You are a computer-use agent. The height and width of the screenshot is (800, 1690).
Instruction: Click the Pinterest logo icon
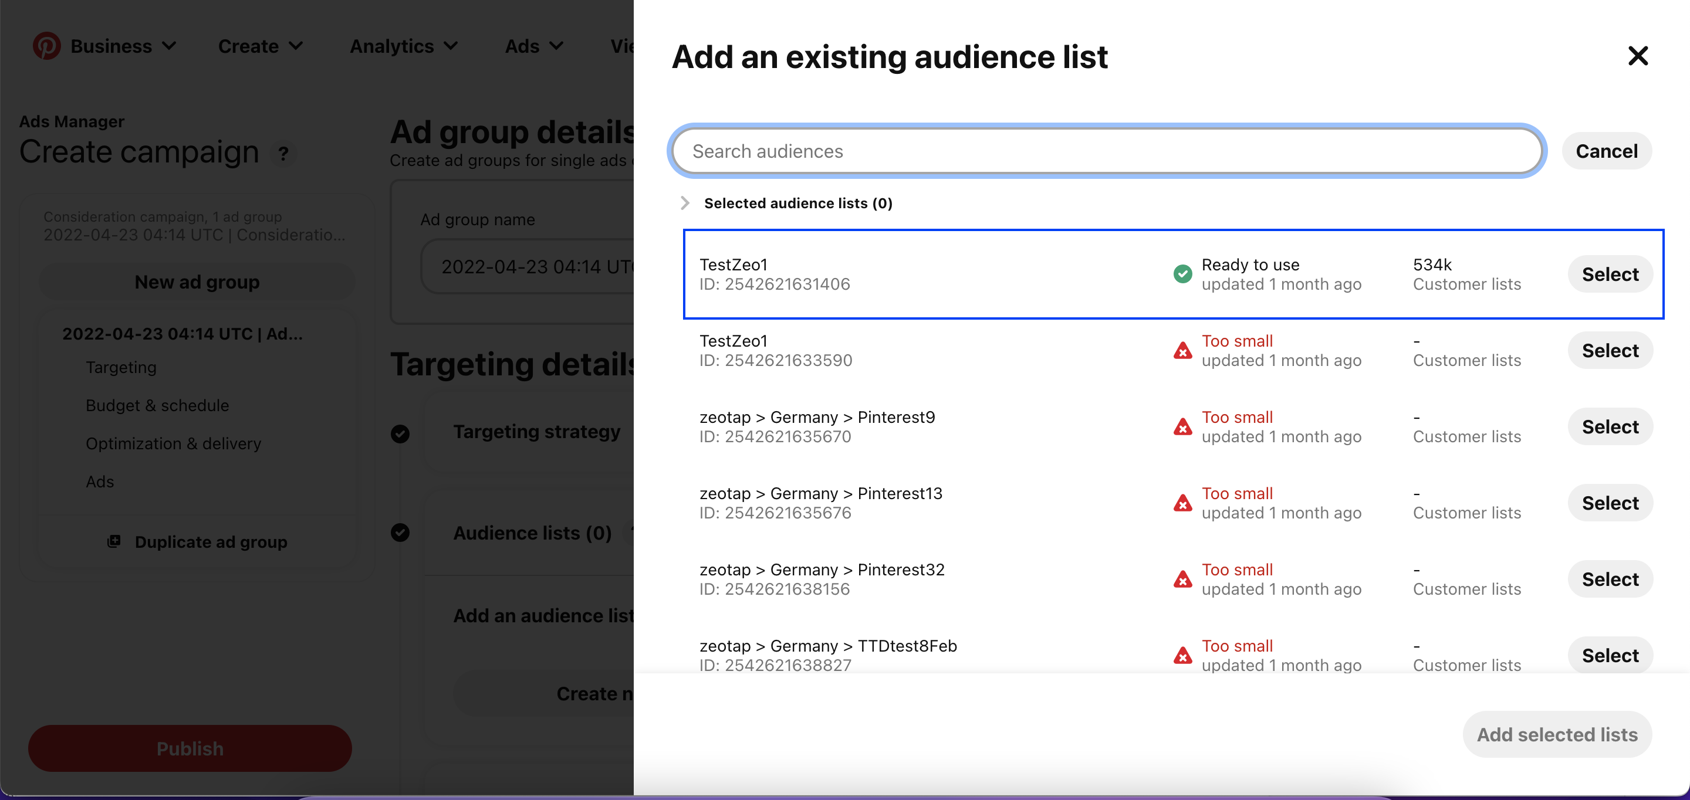46,46
